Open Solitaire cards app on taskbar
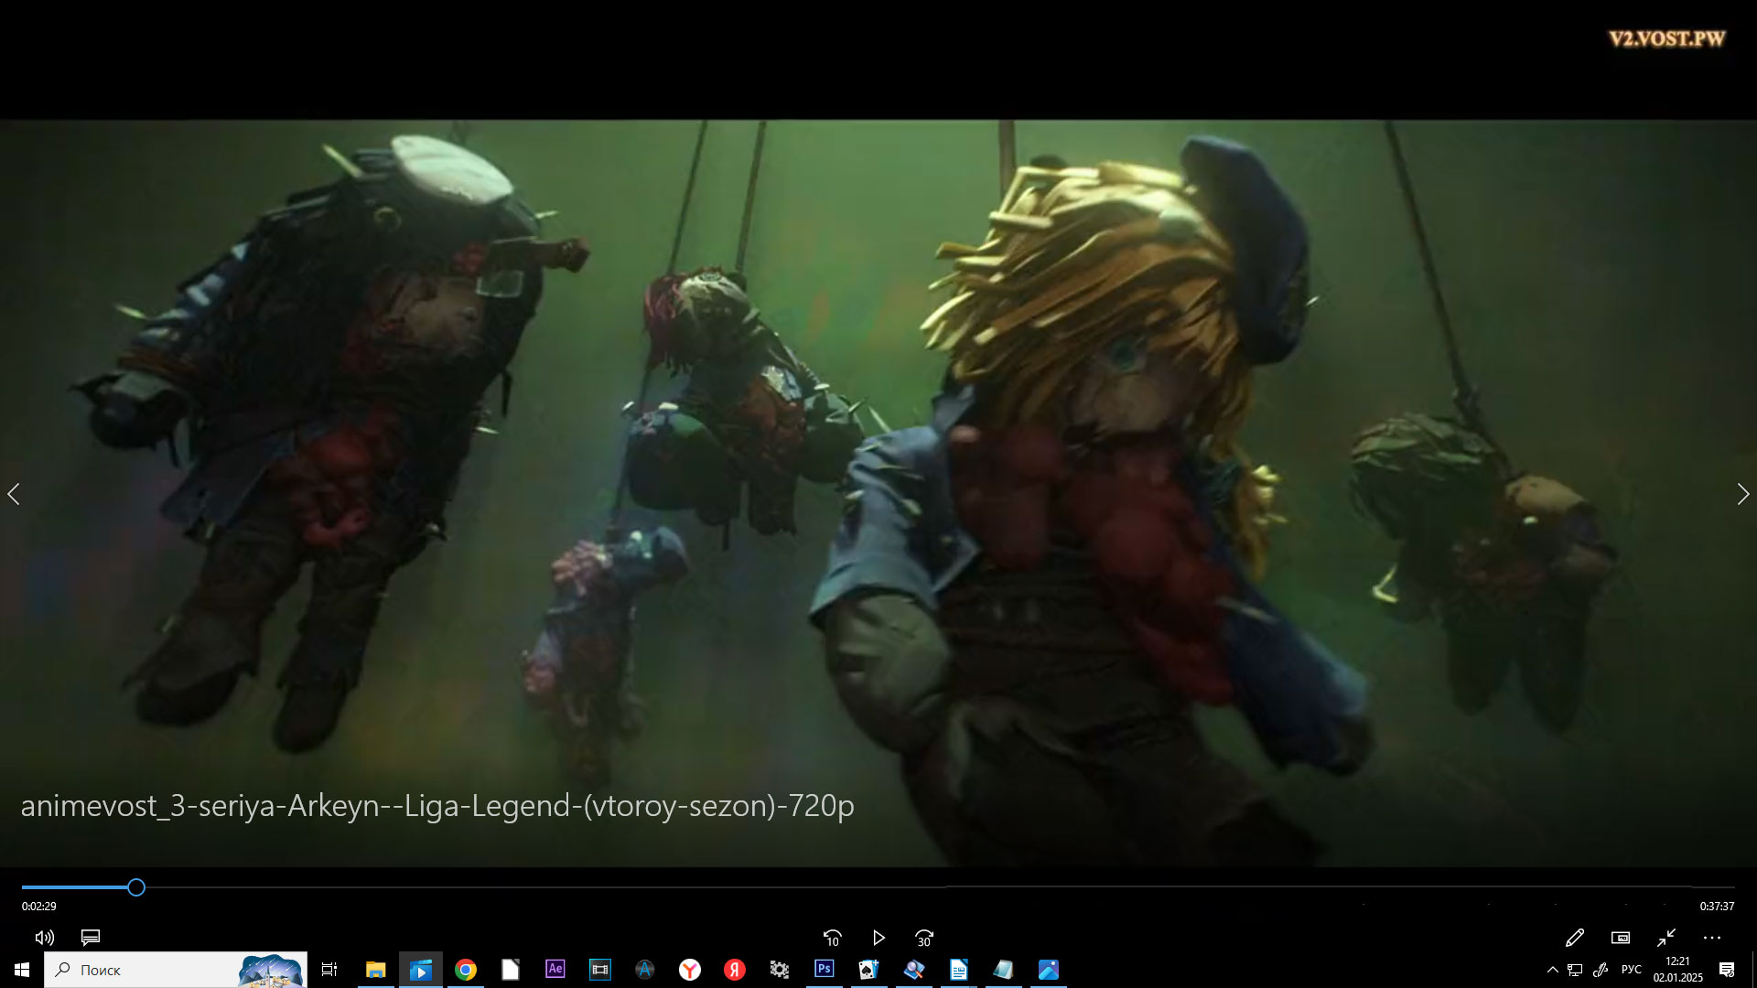1757x988 pixels. click(869, 970)
